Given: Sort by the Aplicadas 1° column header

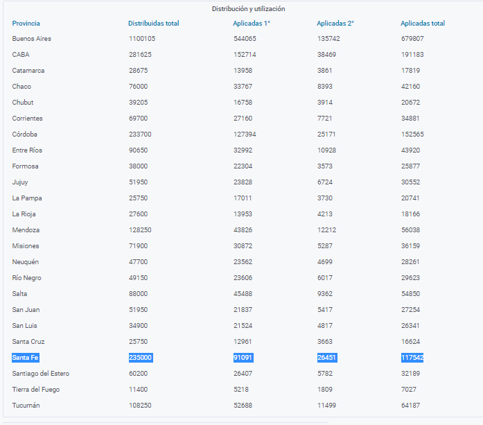Looking at the screenshot, I should pos(252,24).
